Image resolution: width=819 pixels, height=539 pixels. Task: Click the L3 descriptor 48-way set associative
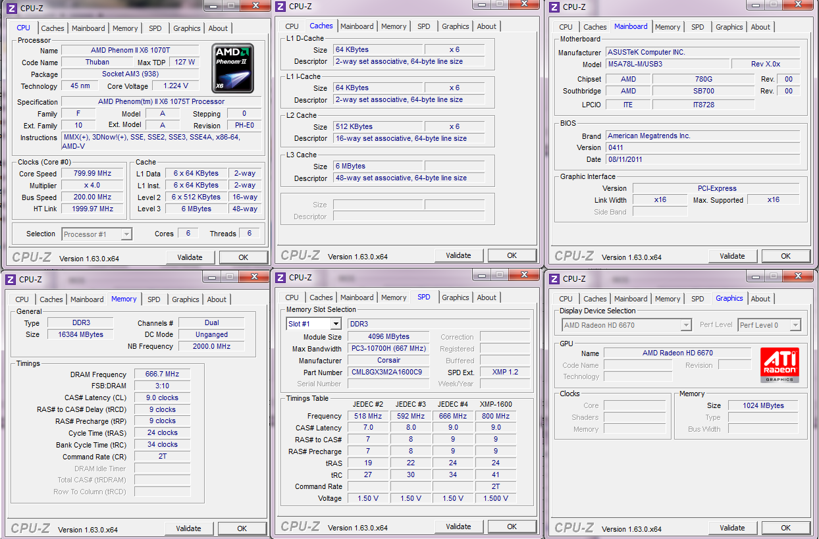pos(409,178)
